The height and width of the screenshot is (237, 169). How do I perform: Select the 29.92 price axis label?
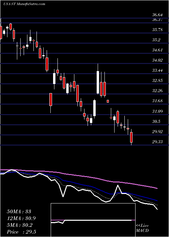point(157,132)
